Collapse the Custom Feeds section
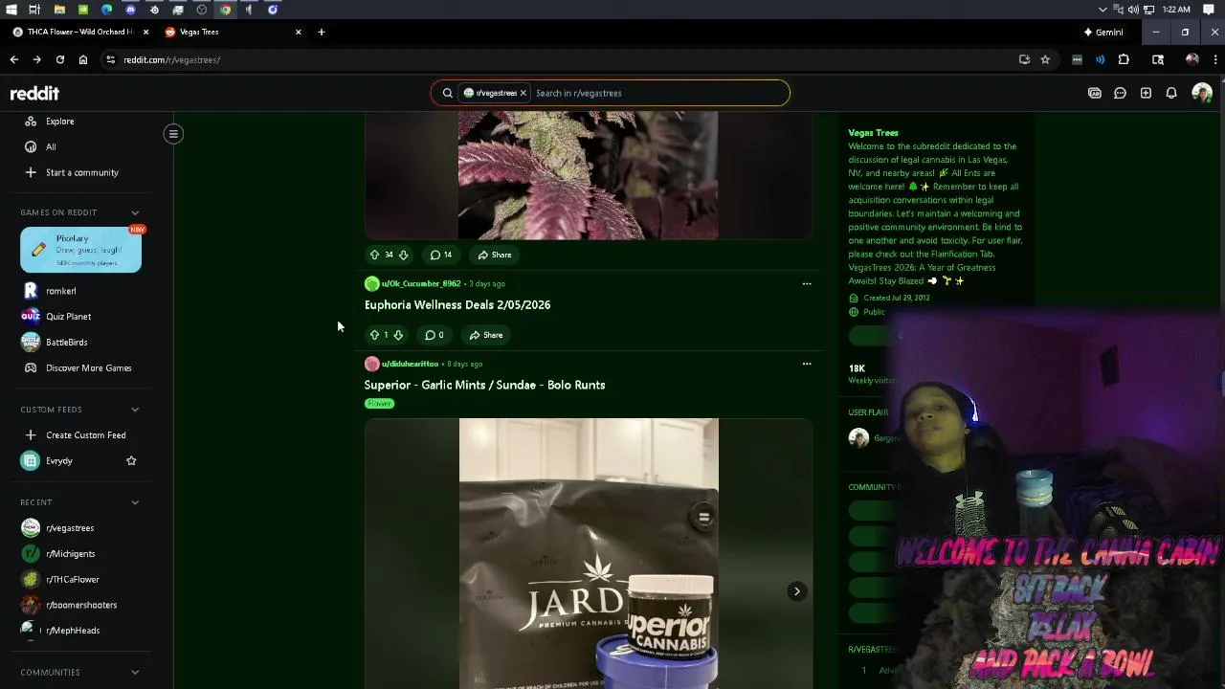1225x689 pixels. 135,410
